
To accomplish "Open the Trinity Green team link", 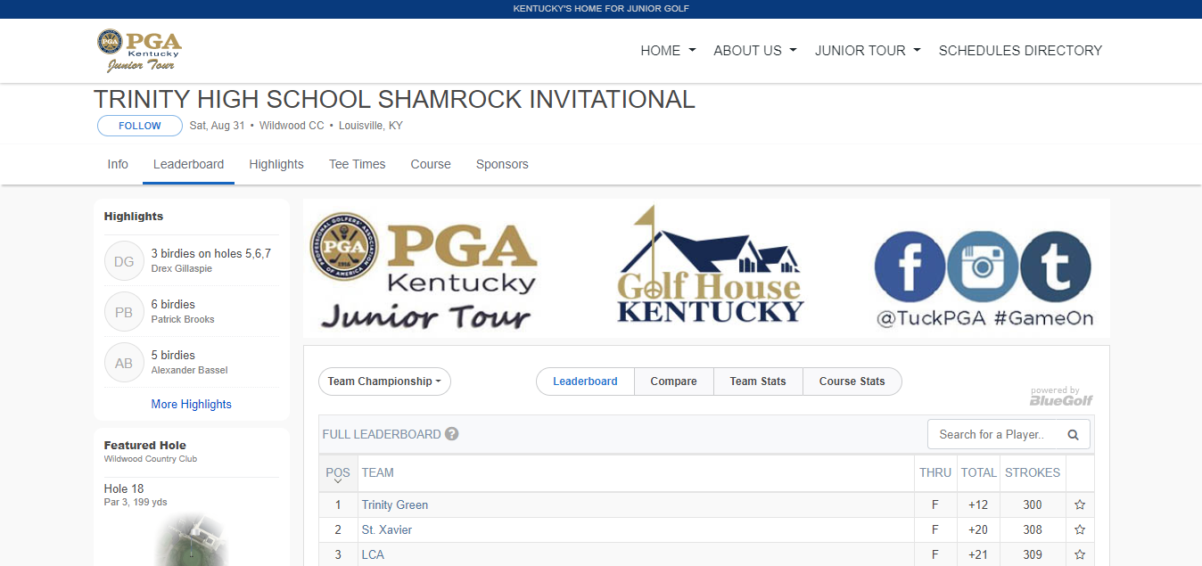I will point(395,504).
